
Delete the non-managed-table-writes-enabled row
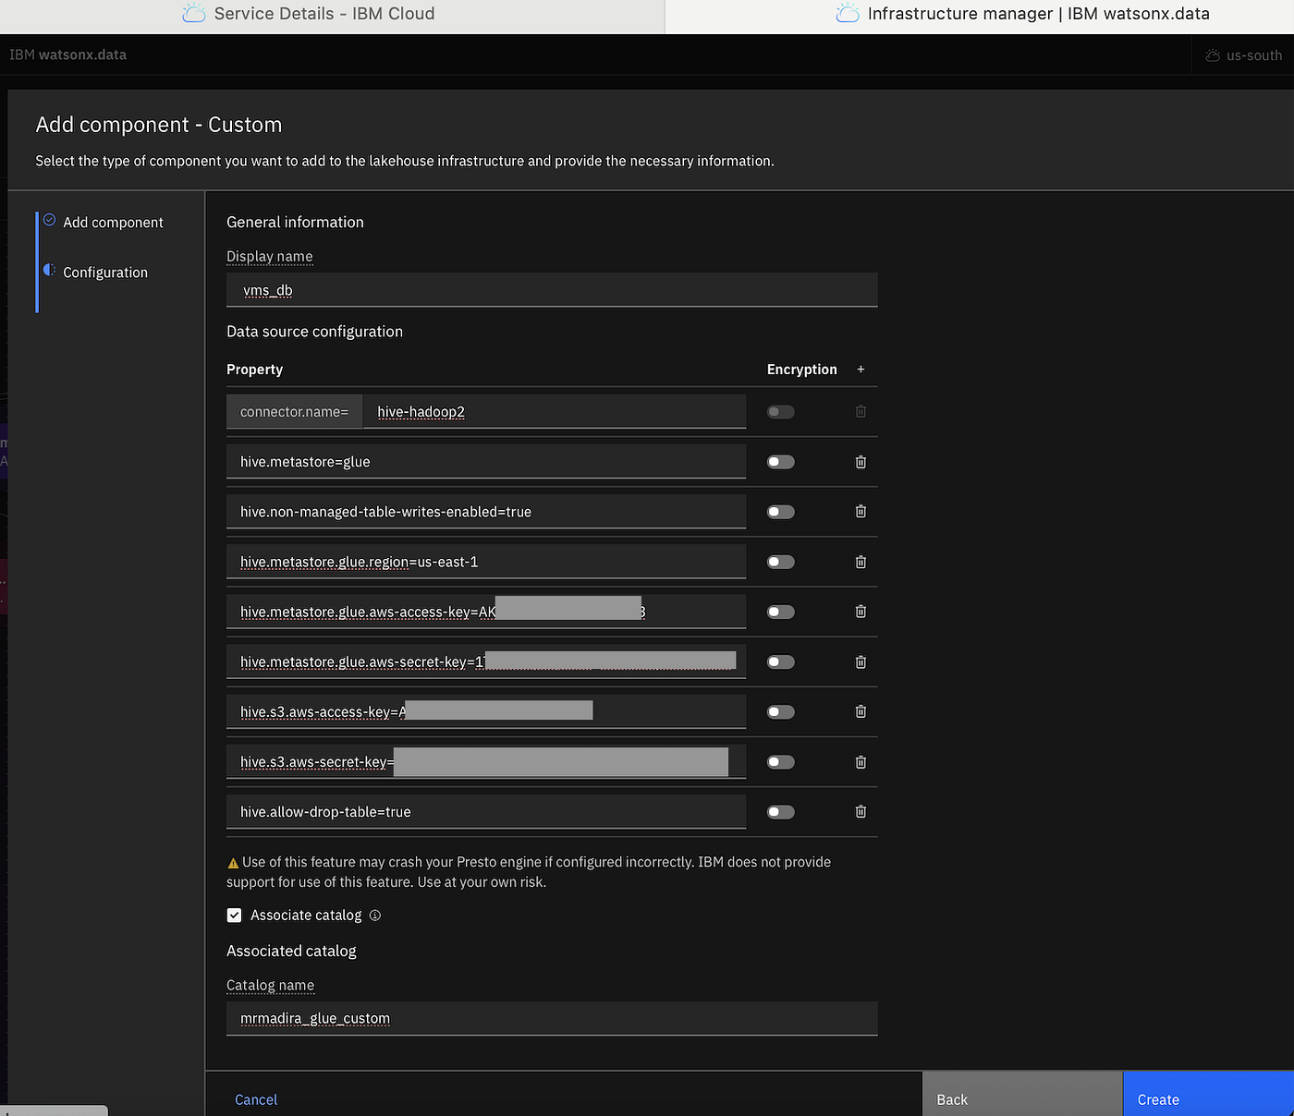861,512
